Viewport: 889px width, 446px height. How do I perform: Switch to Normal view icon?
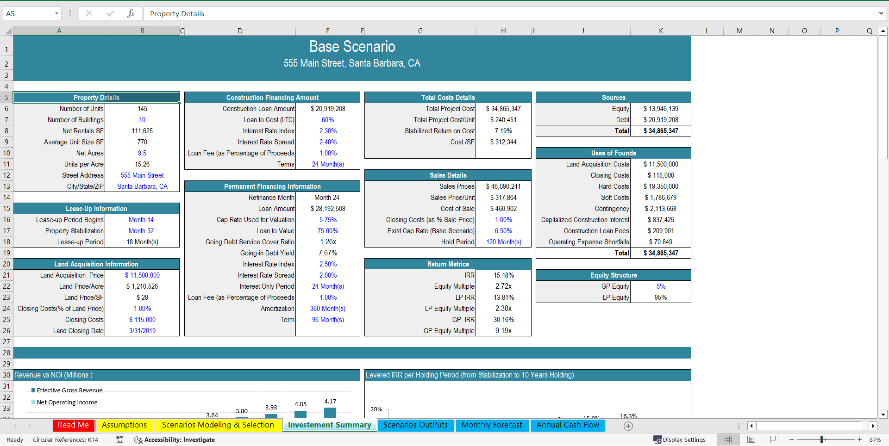click(x=728, y=440)
